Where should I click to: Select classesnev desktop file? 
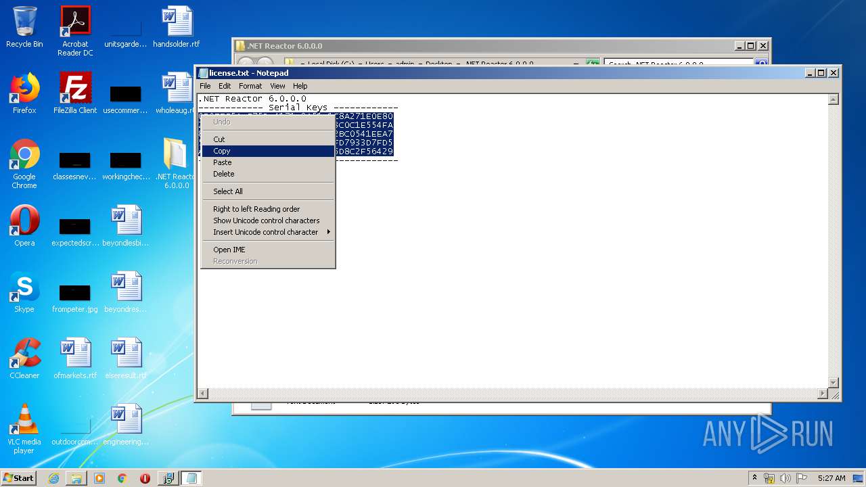coord(75,165)
